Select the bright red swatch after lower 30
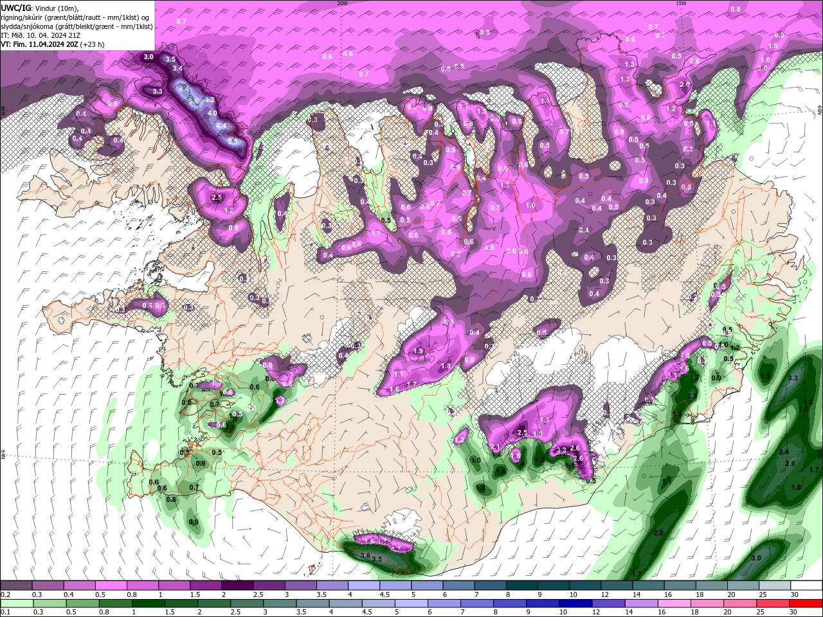The image size is (823, 617). click(x=807, y=603)
